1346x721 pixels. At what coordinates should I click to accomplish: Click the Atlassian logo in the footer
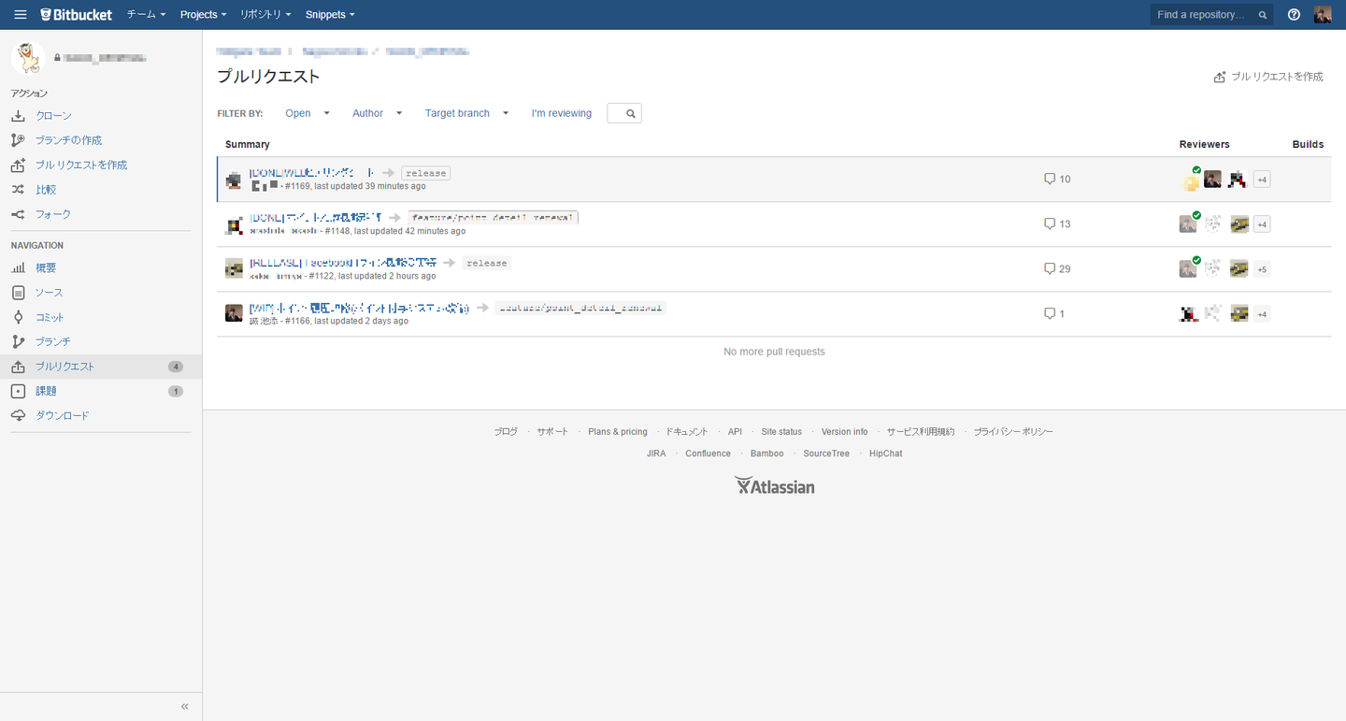pos(774,485)
